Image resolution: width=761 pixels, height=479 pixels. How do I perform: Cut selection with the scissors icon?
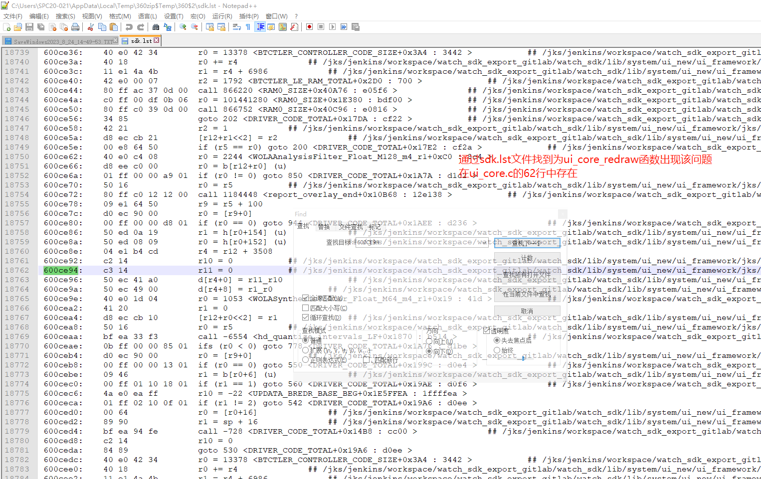(x=91, y=27)
